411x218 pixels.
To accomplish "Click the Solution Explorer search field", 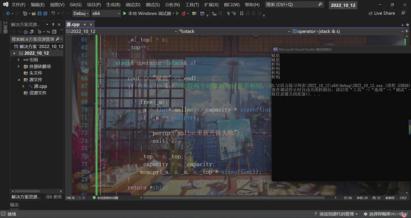I will pyautogui.click(x=37, y=39).
